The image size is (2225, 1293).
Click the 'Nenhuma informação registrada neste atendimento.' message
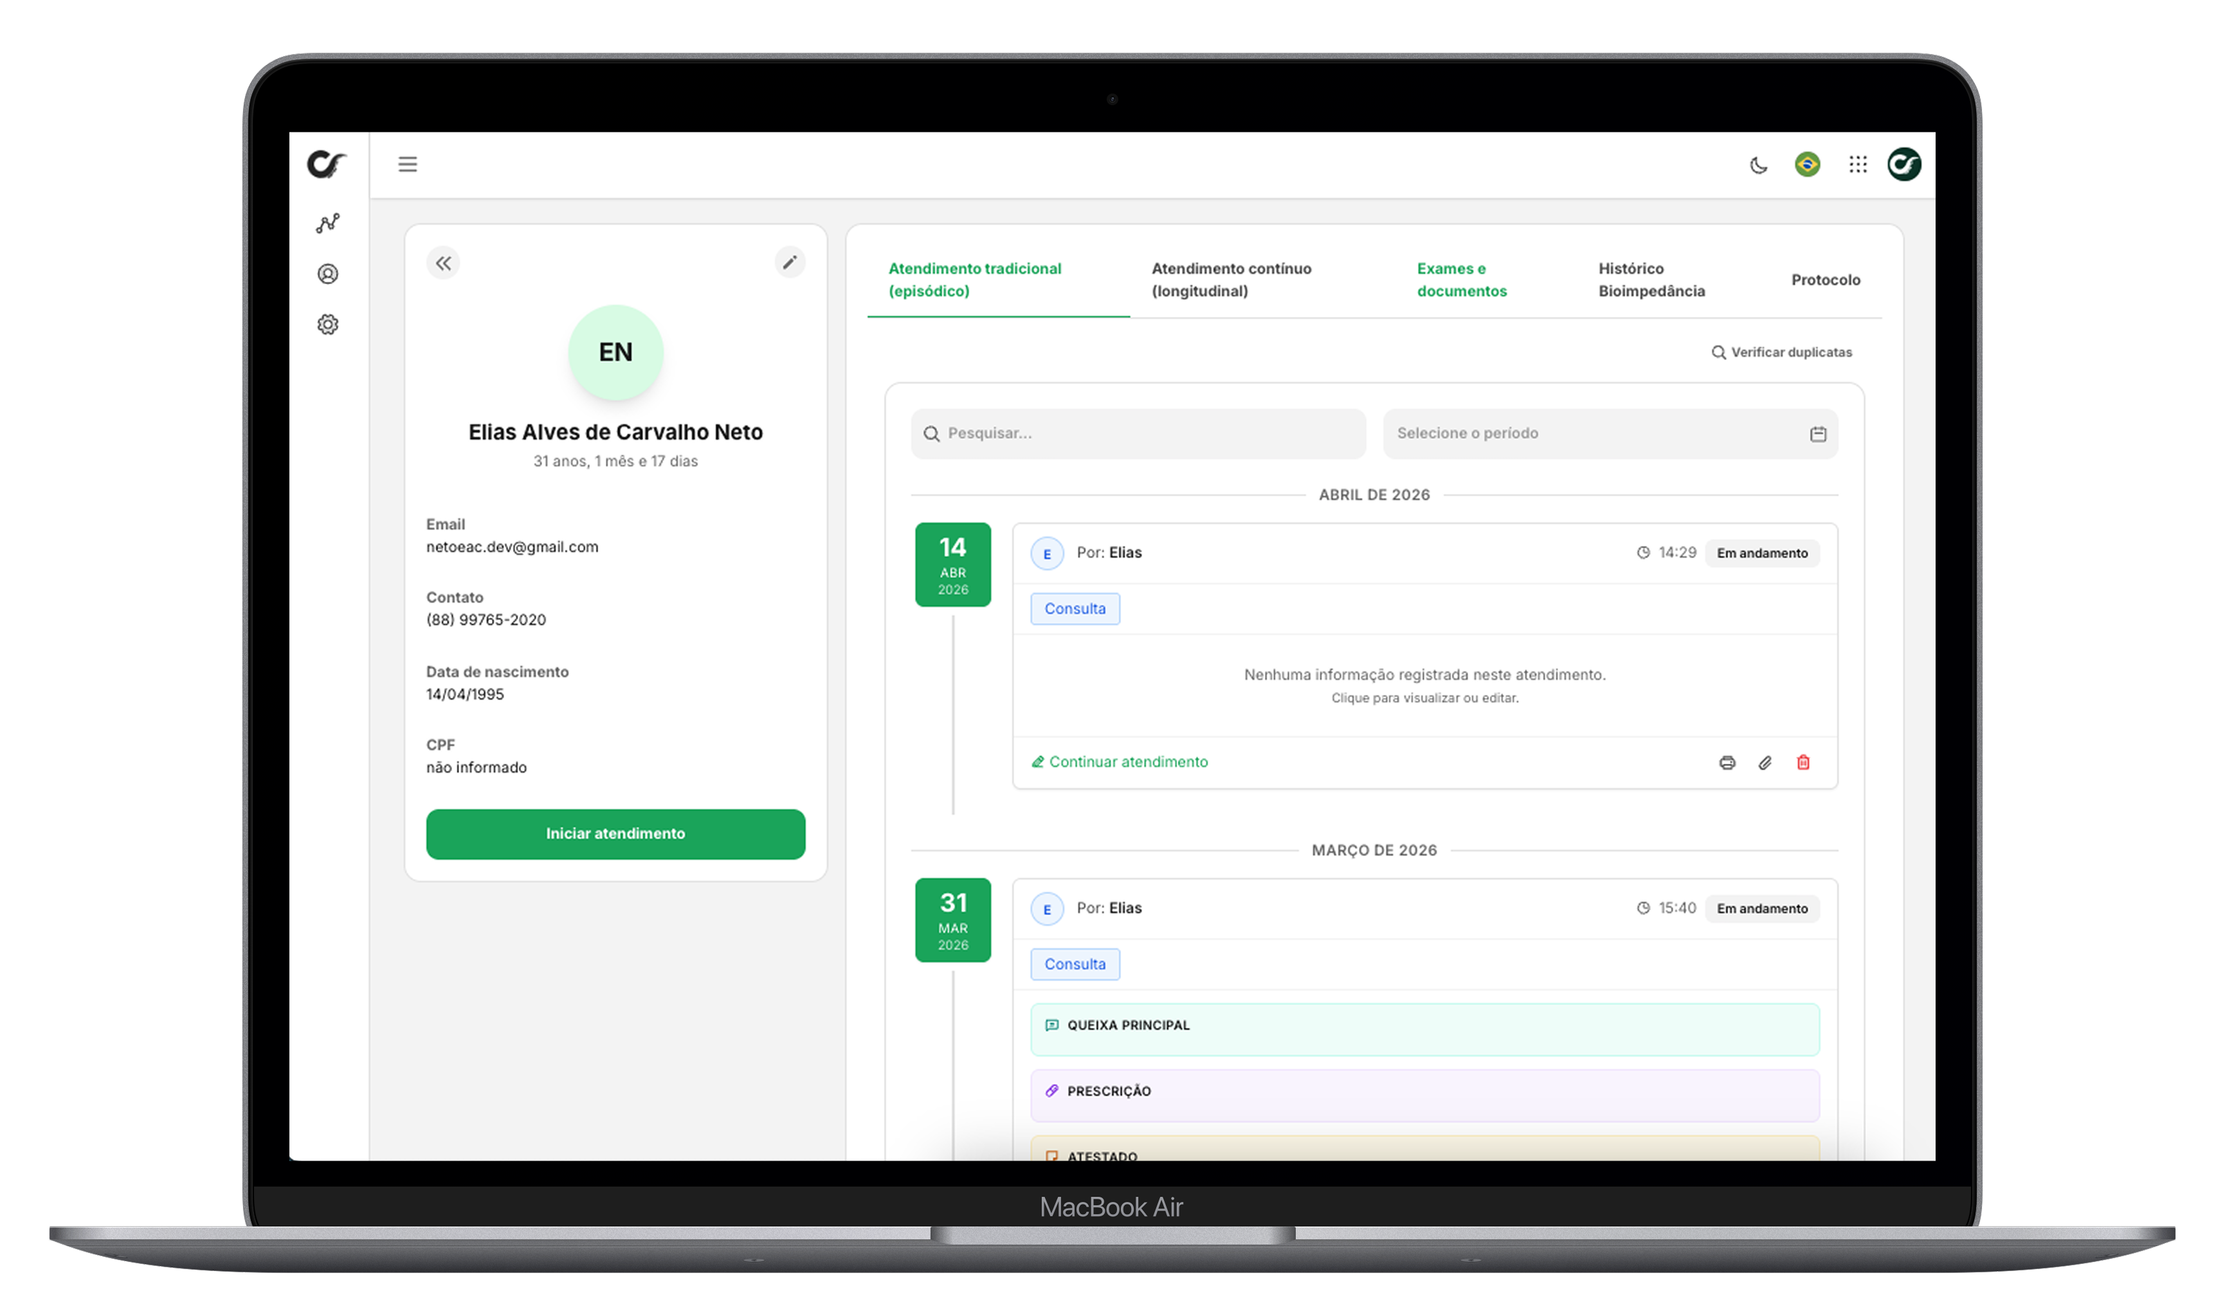point(1424,675)
